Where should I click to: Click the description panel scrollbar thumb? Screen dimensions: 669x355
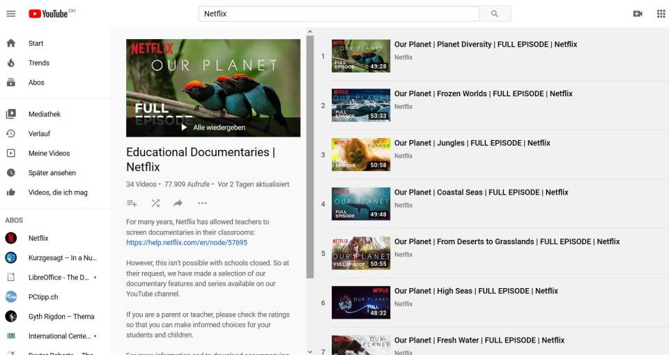310,157
